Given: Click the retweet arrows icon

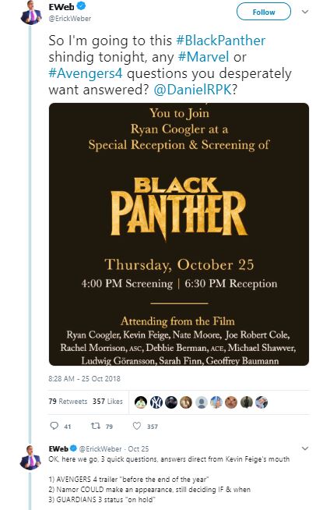Looking at the screenshot, I should pyautogui.click(x=96, y=426).
